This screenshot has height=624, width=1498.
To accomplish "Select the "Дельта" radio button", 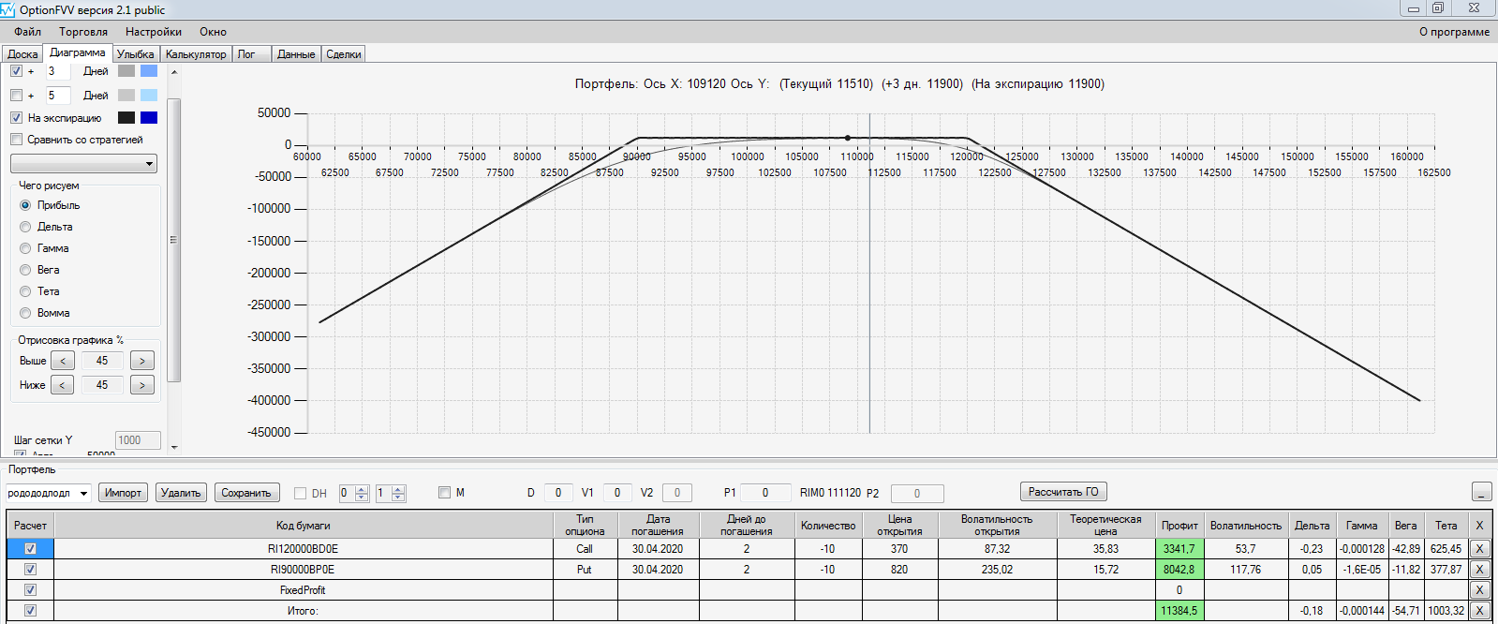I will click(25, 227).
